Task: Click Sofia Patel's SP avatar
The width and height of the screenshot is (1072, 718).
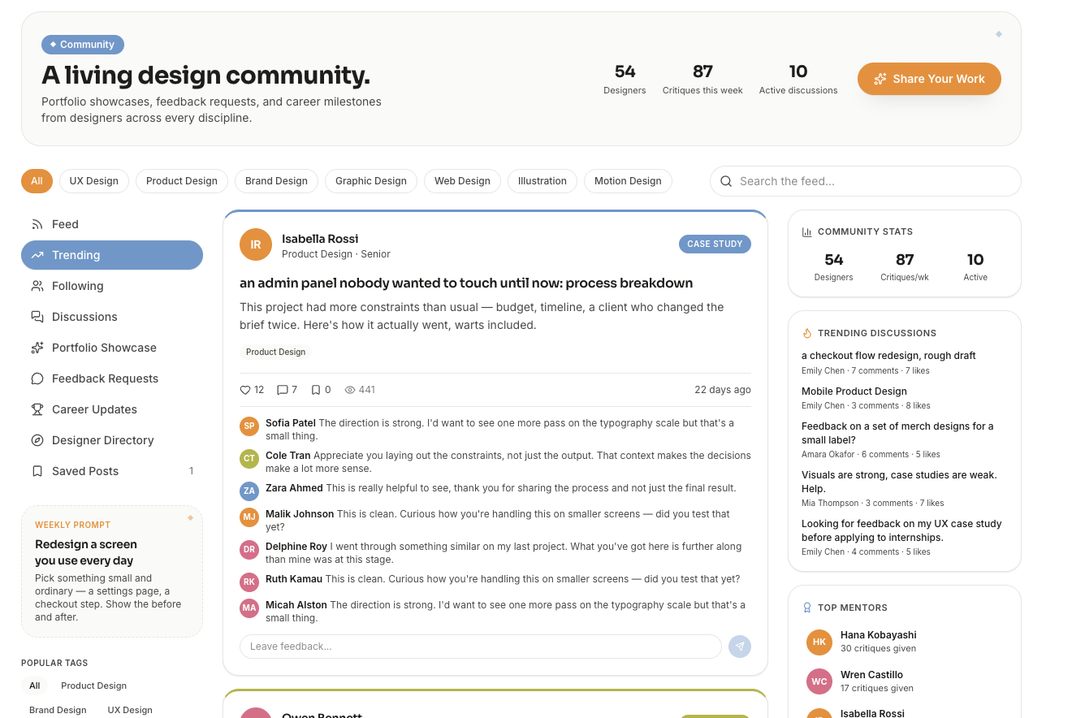Action: (x=249, y=426)
